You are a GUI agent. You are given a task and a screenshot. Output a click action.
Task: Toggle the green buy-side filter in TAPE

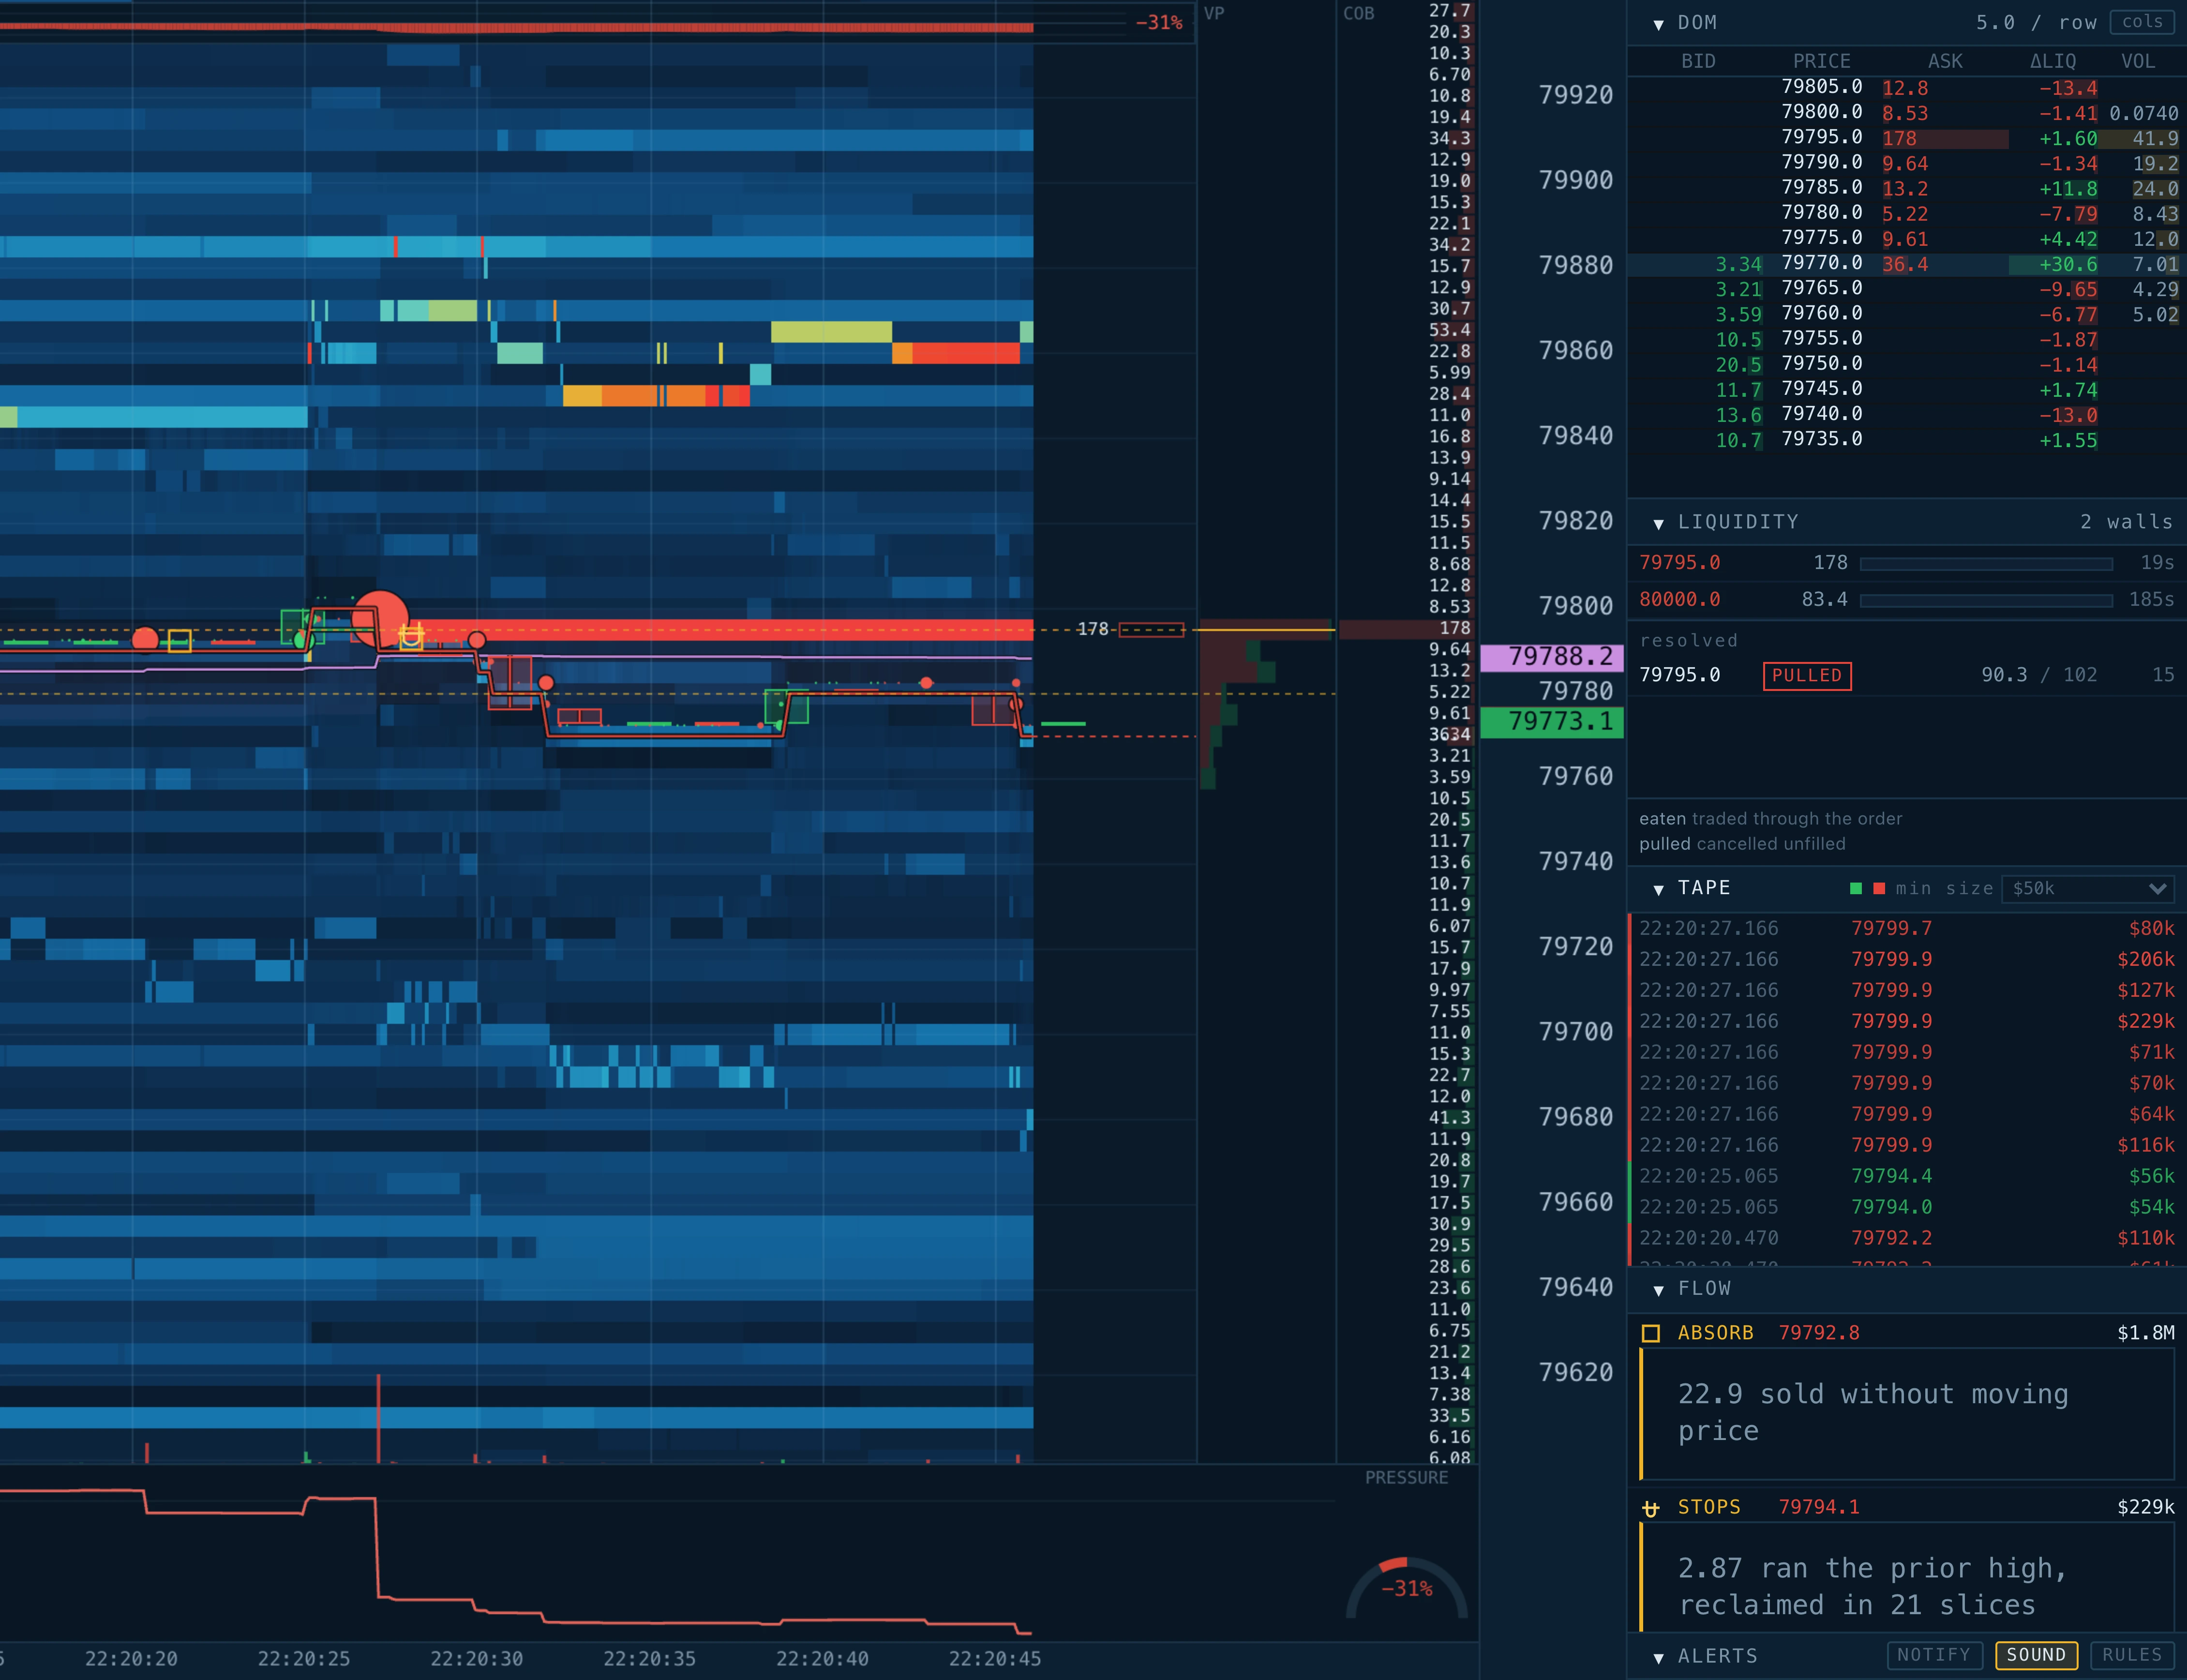pos(1856,889)
